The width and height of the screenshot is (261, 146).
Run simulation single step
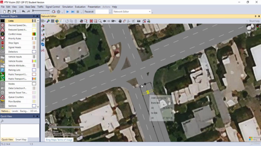73,12
